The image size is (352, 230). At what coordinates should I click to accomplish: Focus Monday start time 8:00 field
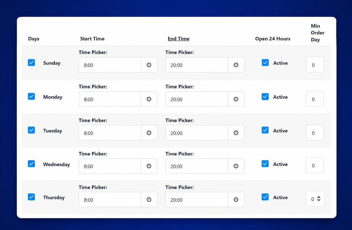pos(110,99)
